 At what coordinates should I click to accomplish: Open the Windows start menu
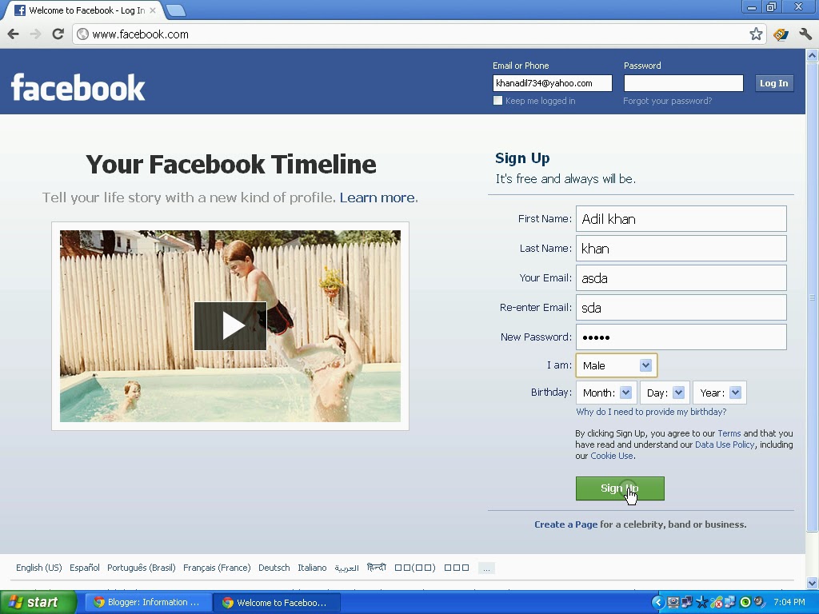[38, 603]
